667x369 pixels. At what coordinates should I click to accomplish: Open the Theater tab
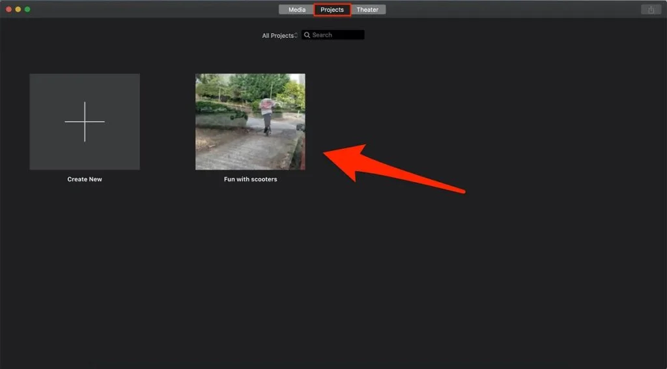(x=367, y=10)
